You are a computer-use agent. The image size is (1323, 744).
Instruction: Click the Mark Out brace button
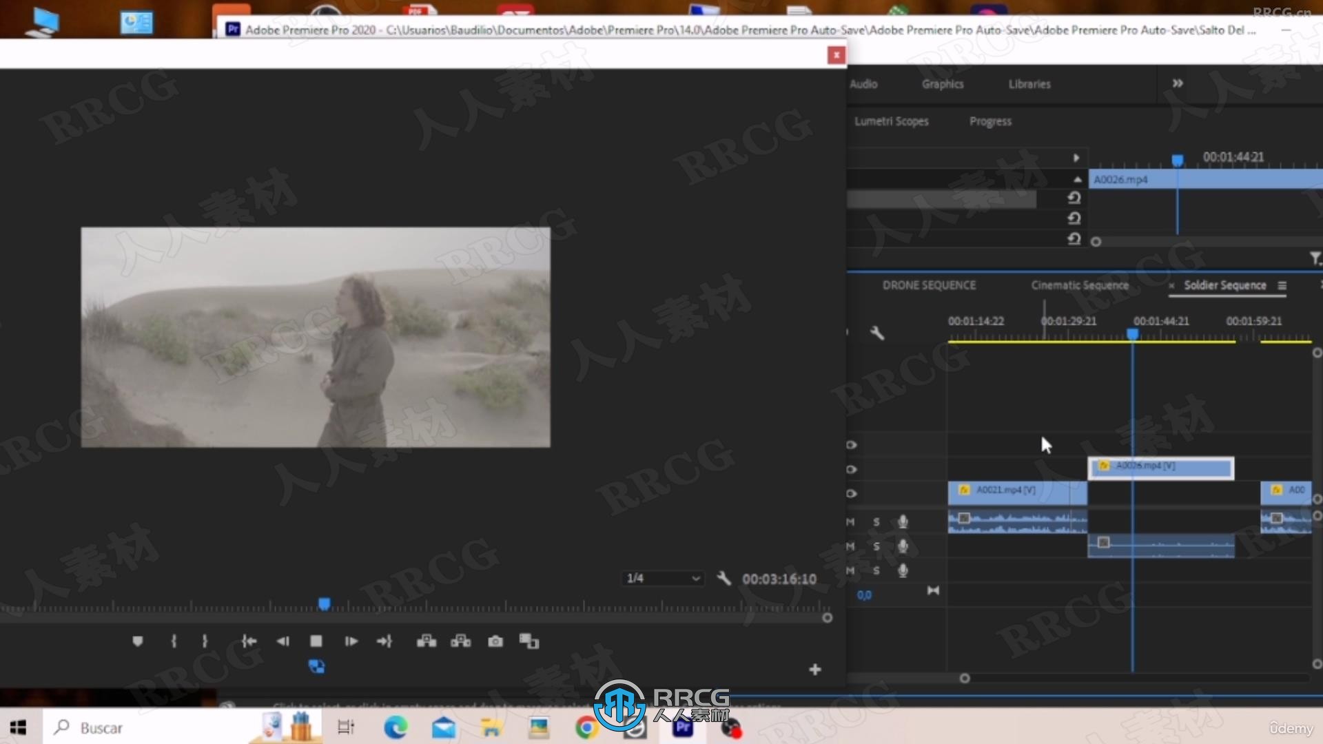tap(205, 641)
